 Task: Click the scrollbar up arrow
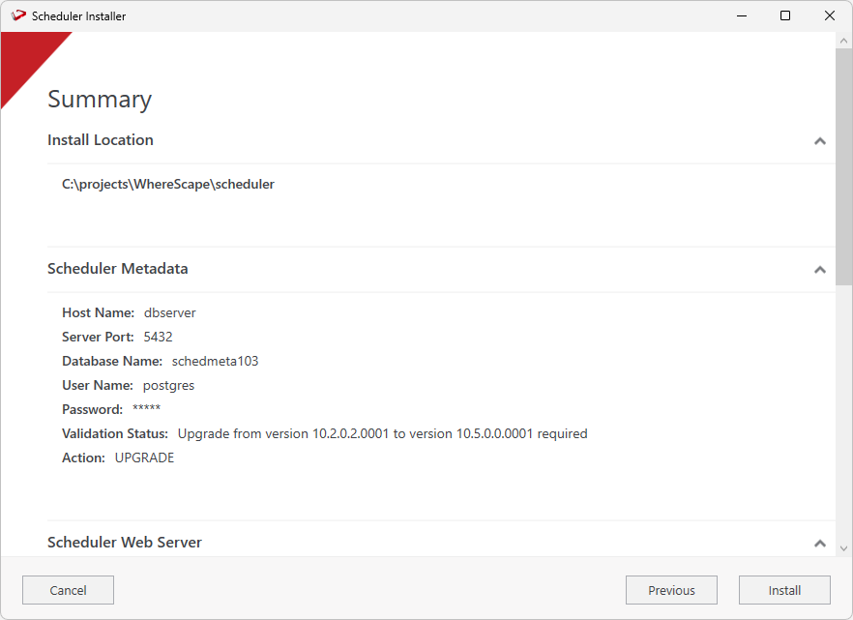coord(843,41)
